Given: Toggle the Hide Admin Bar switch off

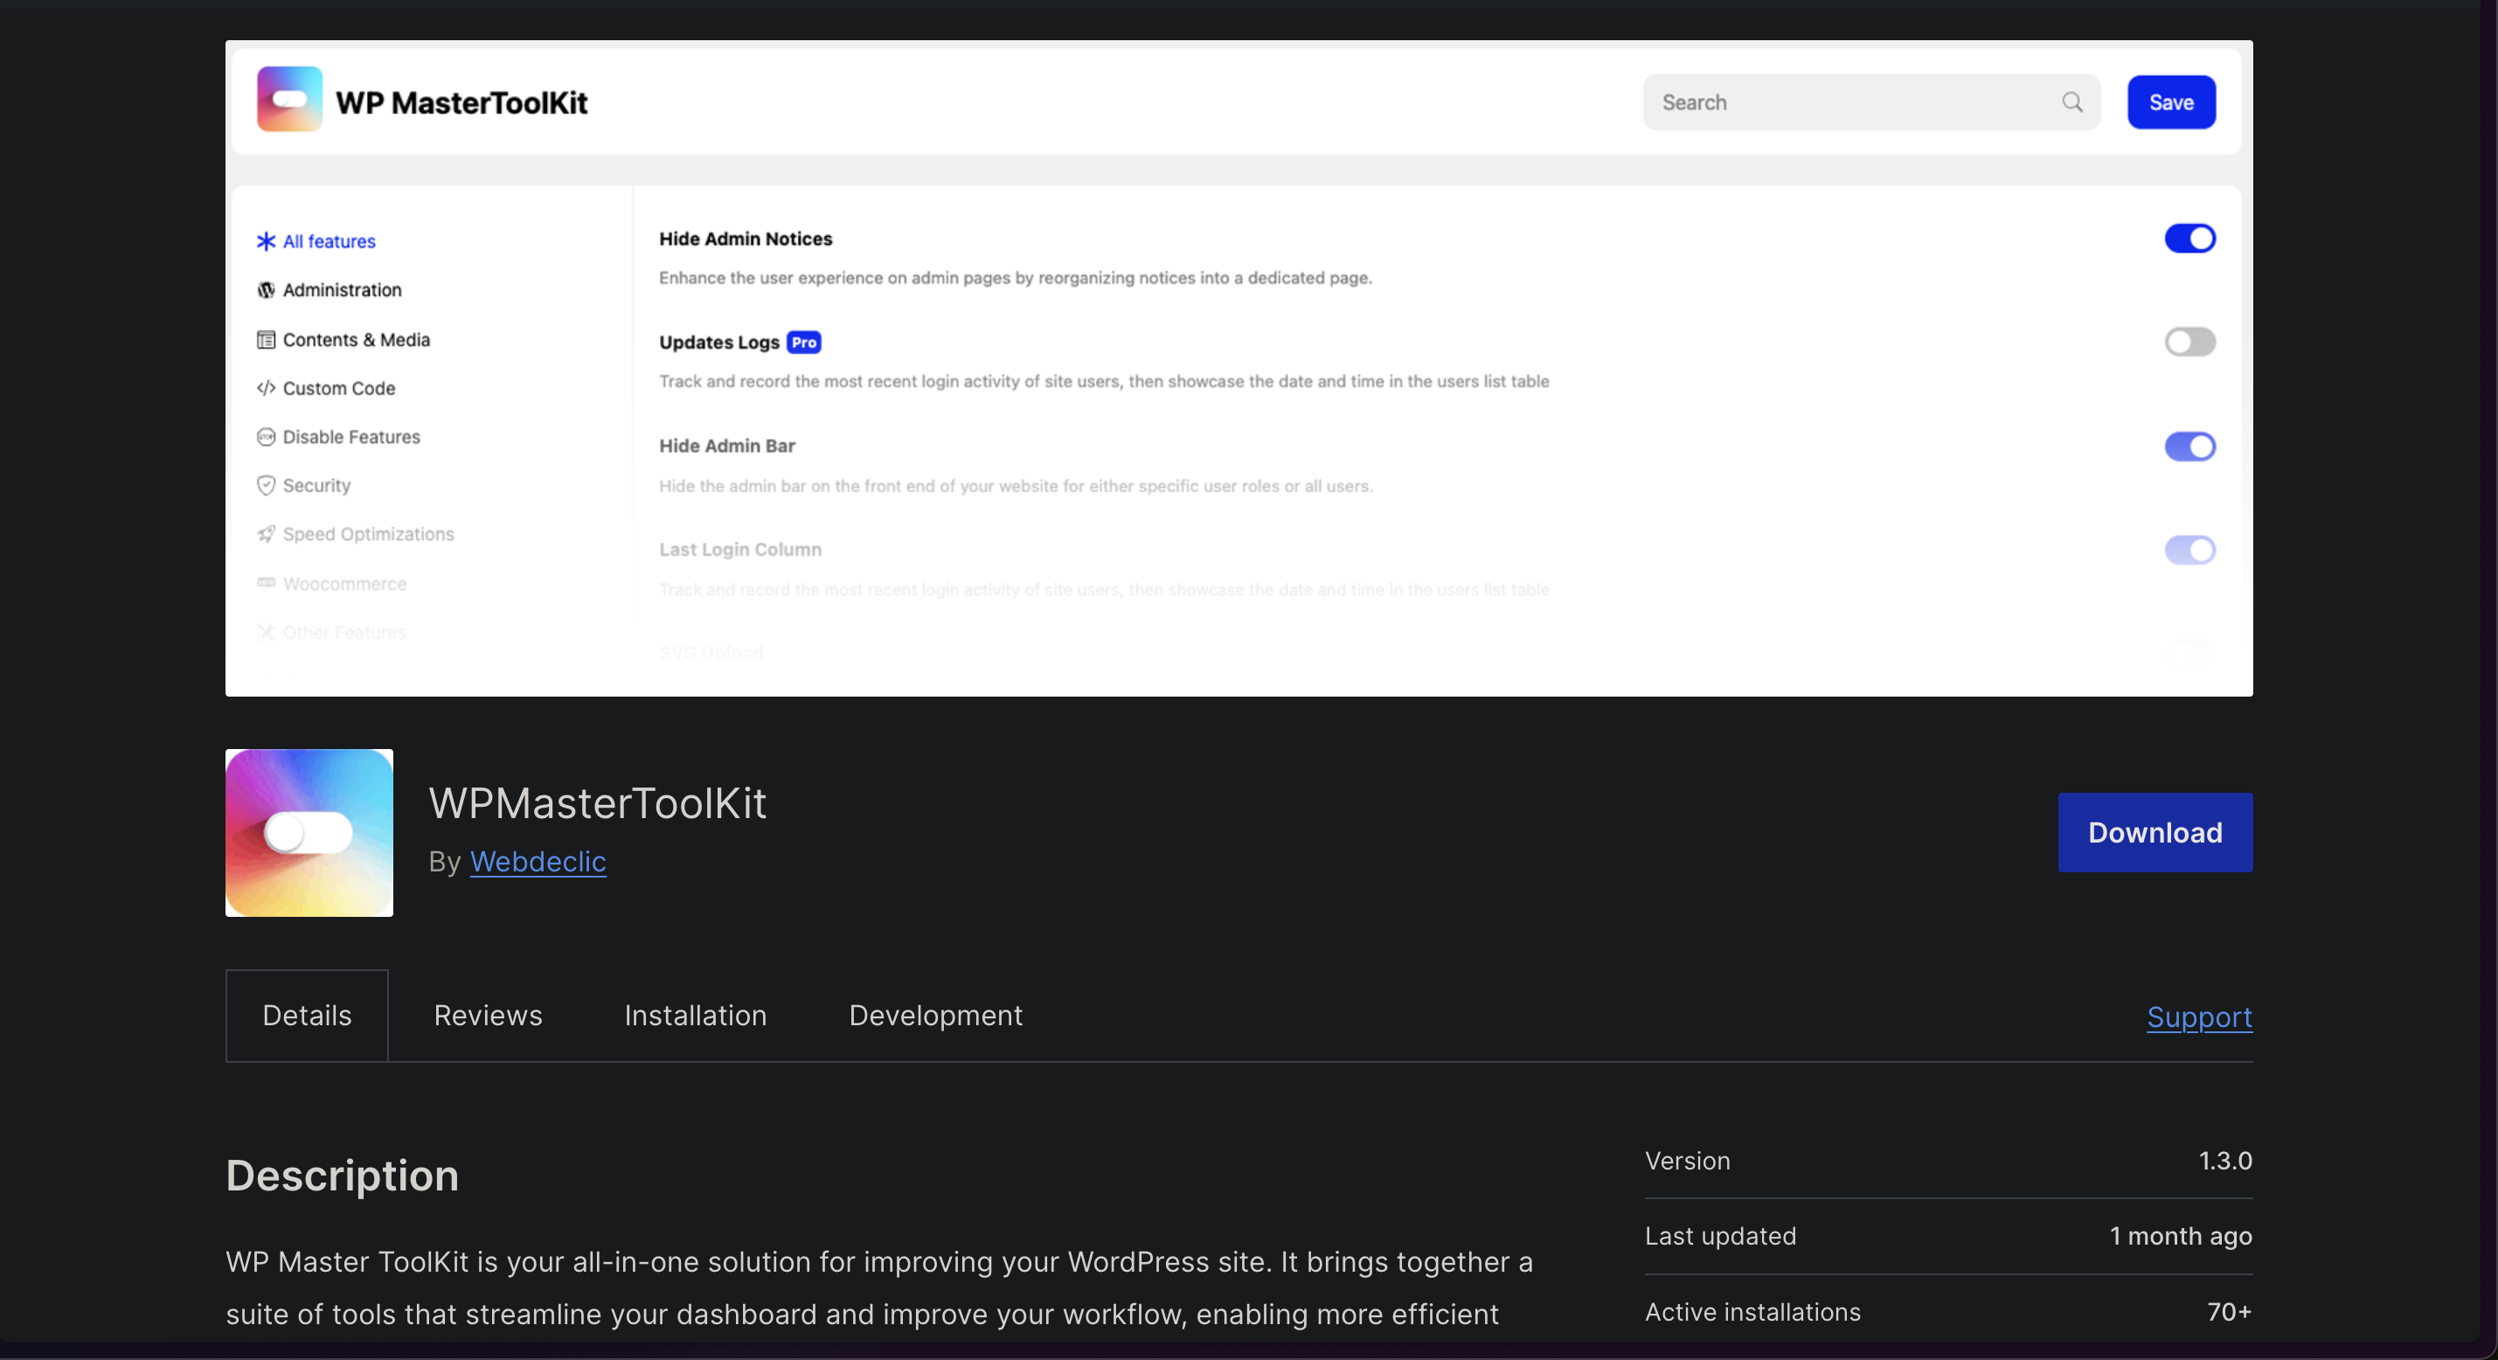Looking at the screenshot, I should (x=2190, y=446).
